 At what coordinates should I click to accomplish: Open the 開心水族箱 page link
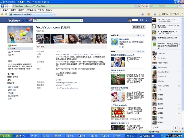124,39
